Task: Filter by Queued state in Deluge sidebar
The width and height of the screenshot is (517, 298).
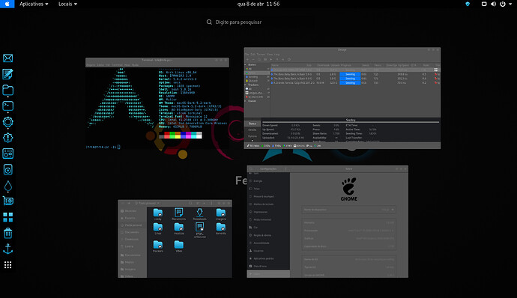Action: point(257,81)
